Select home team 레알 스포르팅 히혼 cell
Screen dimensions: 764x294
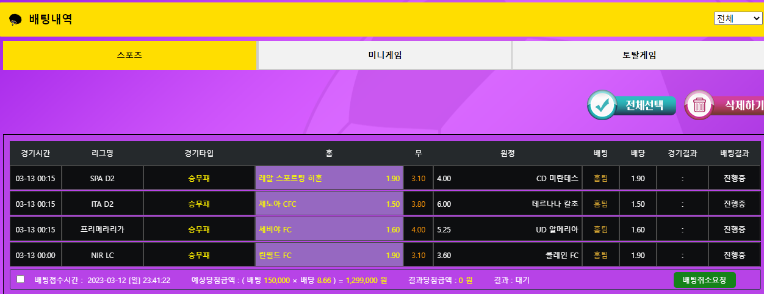pyautogui.click(x=329, y=179)
